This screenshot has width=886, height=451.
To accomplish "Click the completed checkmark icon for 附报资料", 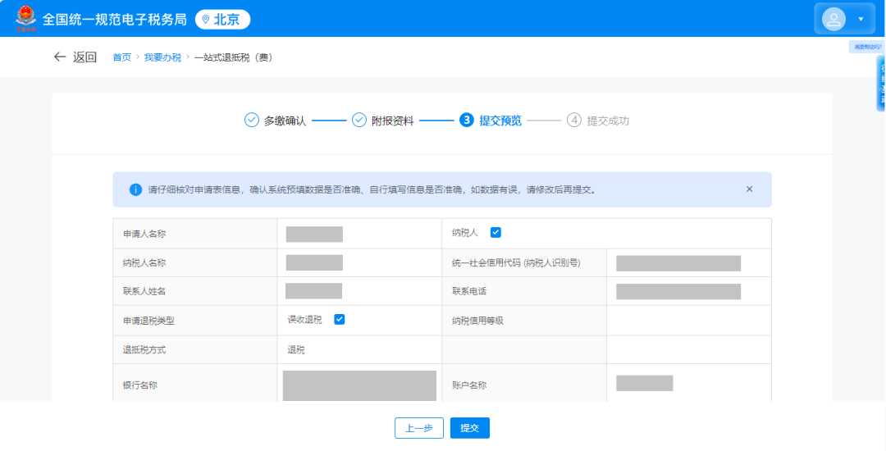I will pos(359,120).
